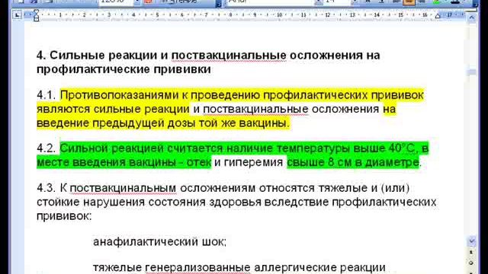Click the green text "свыше 8 см в диаметре"

(x=353, y=162)
